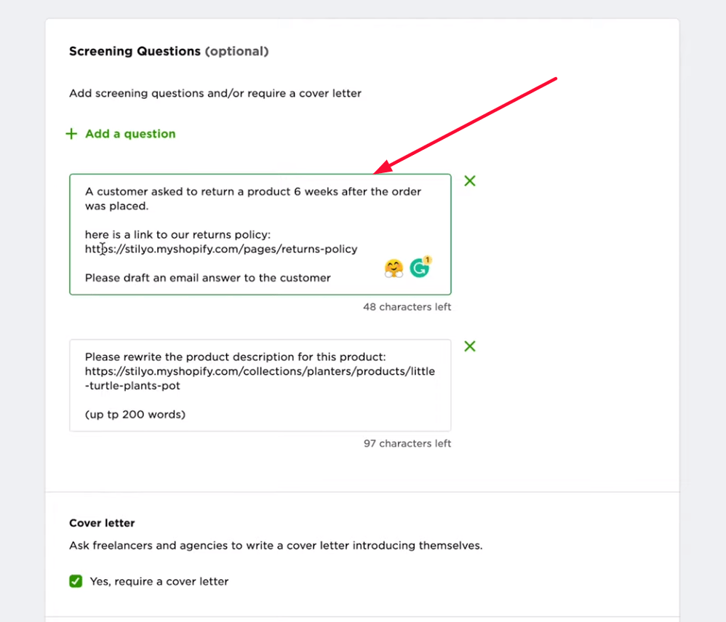This screenshot has width=726, height=622.
Task: Uncheck Yes, require a cover letter
Action: [76, 581]
